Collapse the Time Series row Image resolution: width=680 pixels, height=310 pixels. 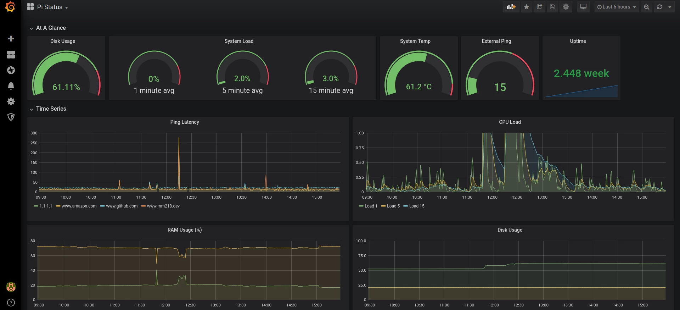point(48,109)
